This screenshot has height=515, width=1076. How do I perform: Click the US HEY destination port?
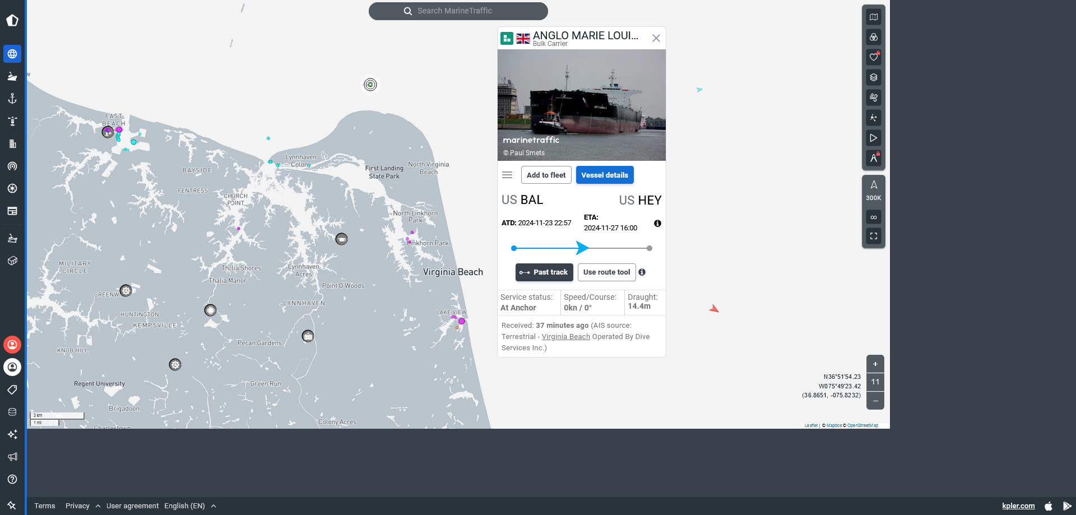640,200
